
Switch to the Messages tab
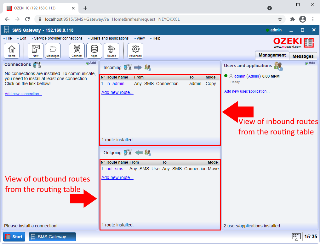tap(303, 56)
